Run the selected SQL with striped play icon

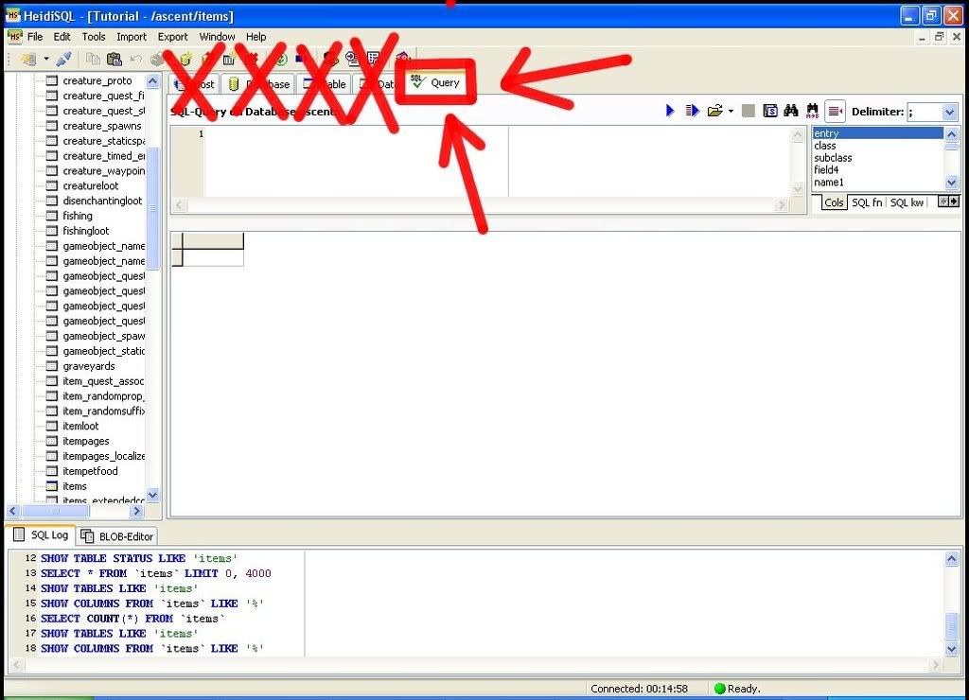692,112
